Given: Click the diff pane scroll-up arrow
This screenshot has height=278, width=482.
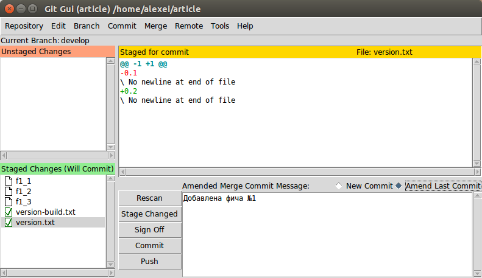Looking at the screenshot, I should click(x=477, y=61).
